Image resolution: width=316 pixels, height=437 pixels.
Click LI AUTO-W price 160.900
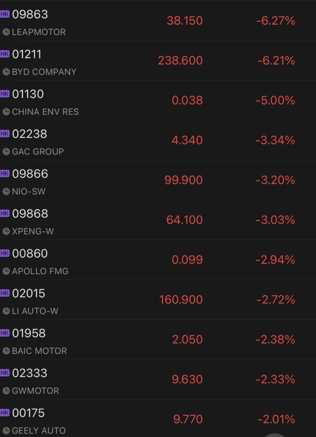(x=181, y=300)
